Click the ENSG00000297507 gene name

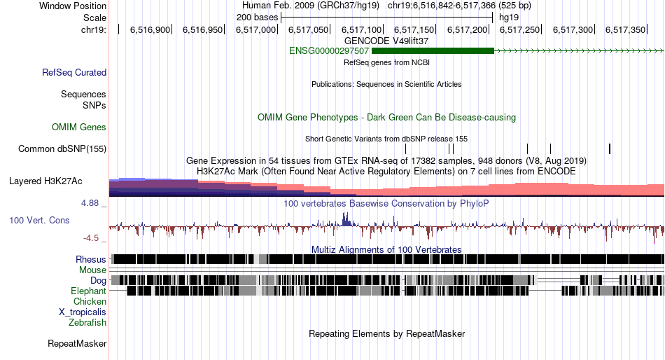click(329, 51)
